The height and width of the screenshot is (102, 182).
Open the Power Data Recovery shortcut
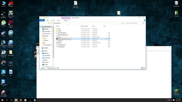pos(3,54)
